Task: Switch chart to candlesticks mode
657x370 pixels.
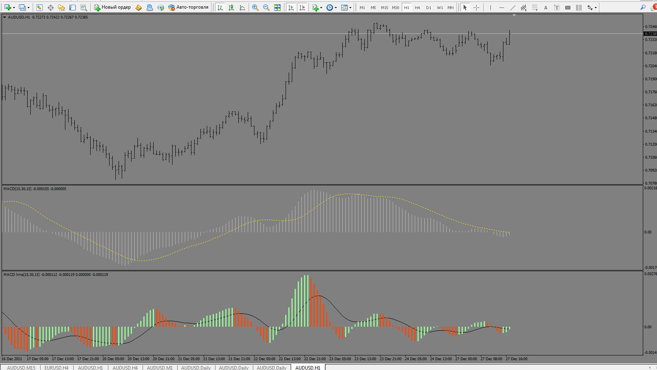Action: [x=231, y=7]
